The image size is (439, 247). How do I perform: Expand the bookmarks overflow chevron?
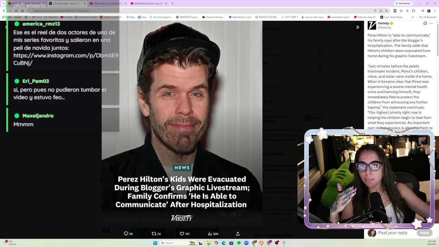click(413, 17)
